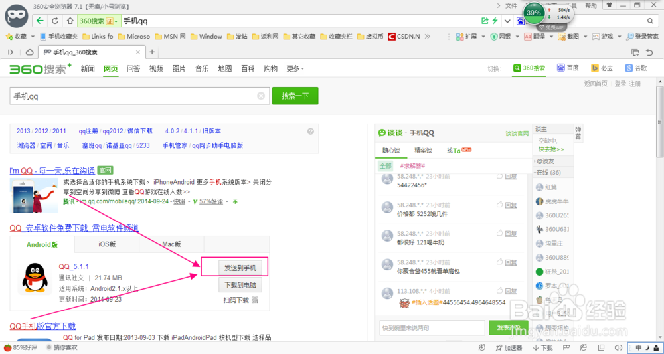The height and width of the screenshot is (354, 664).
Task: Click the 翻译 translate toolbar icon
Action: coord(535,37)
